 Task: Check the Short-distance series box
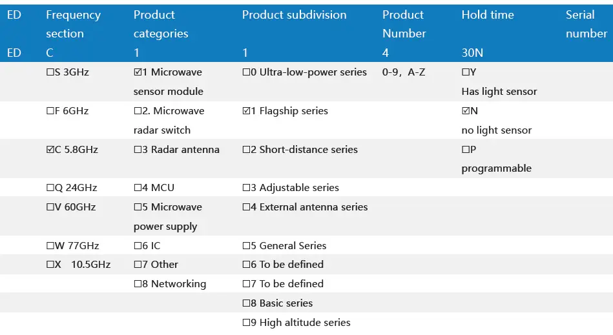[x=245, y=150]
